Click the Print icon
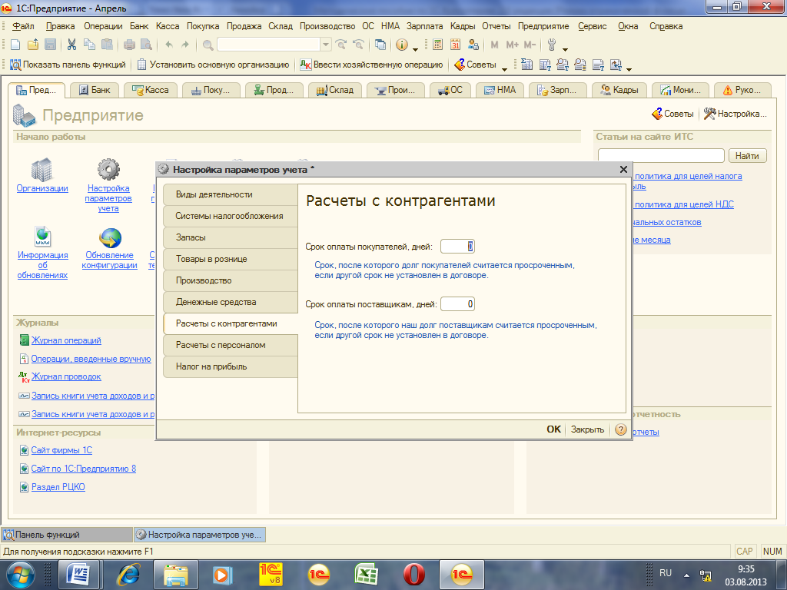Image resolution: width=787 pixels, height=590 pixels. (x=129, y=45)
